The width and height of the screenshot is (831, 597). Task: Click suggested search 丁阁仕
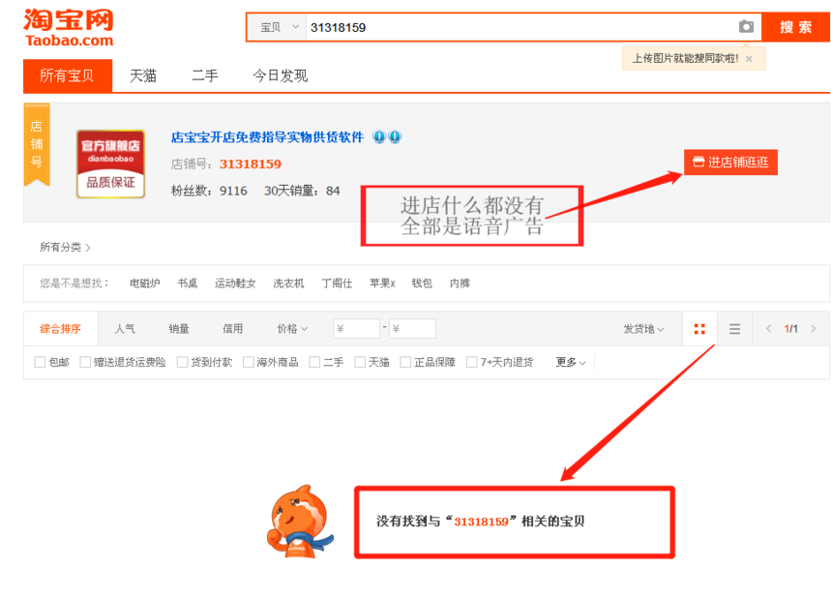pos(337,284)
